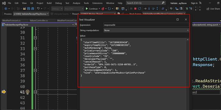Click the Visual Studio logo icon
Image resolution: width=221 pixels, height=110 pixels.
pos(4,3)
